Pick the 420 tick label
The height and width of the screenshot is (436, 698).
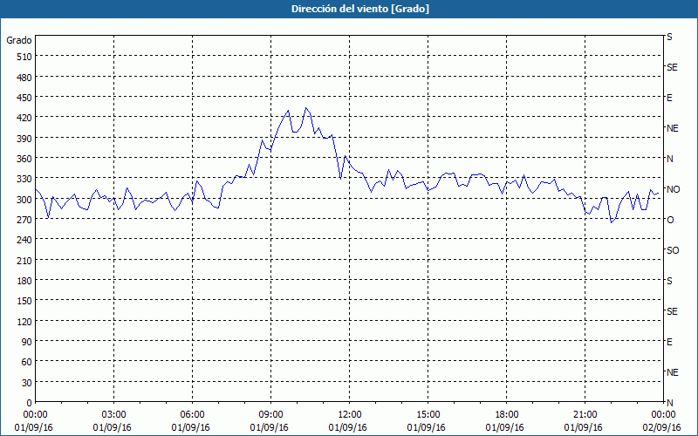point(24,118)
